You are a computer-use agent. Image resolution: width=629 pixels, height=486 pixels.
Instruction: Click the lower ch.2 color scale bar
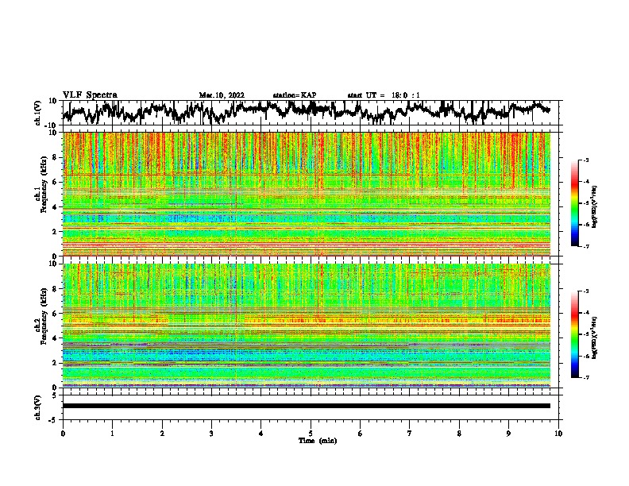click(x=574, y=334)
